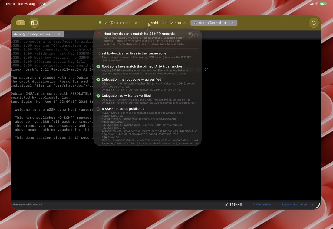Click the window traffic-light control pill
The height and width of the screenshot is (229, 333).
coord(21,23)
